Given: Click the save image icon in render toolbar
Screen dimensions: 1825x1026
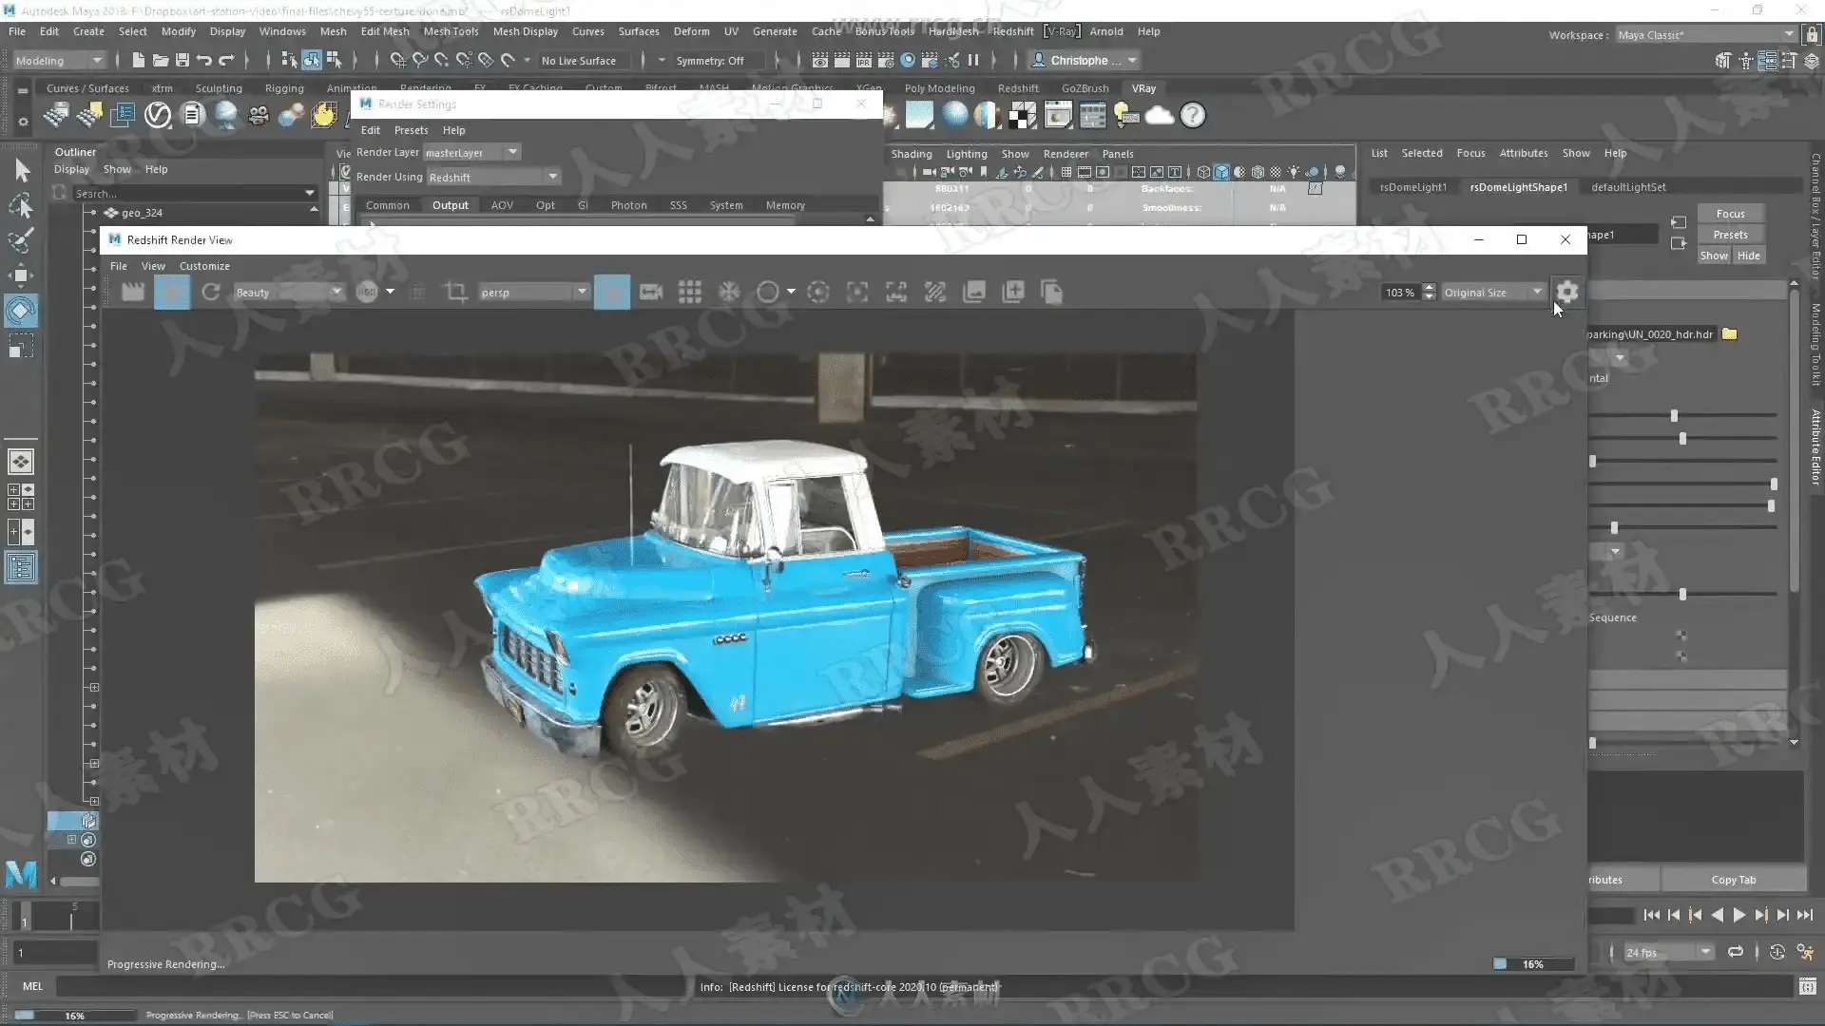Looking at the screenshot, I should (x=974, y=293).
